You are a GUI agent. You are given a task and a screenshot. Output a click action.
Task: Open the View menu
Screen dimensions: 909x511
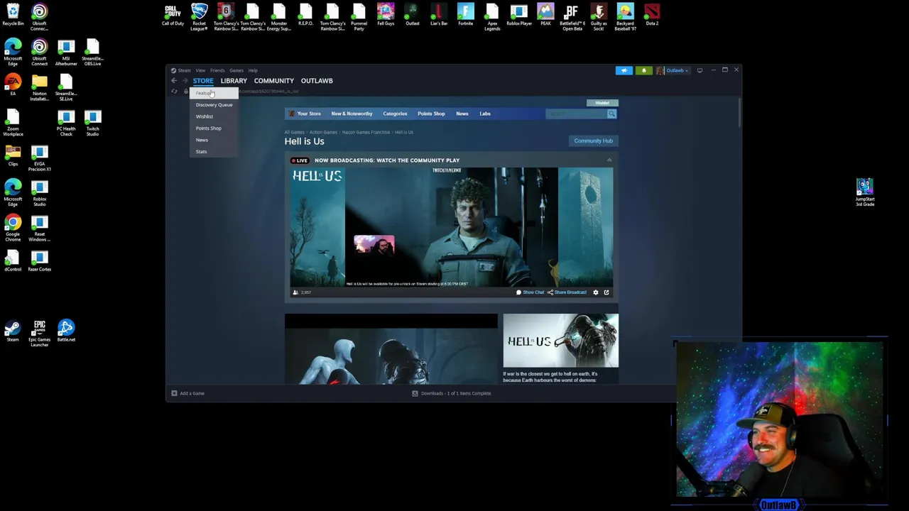(200, 70)
